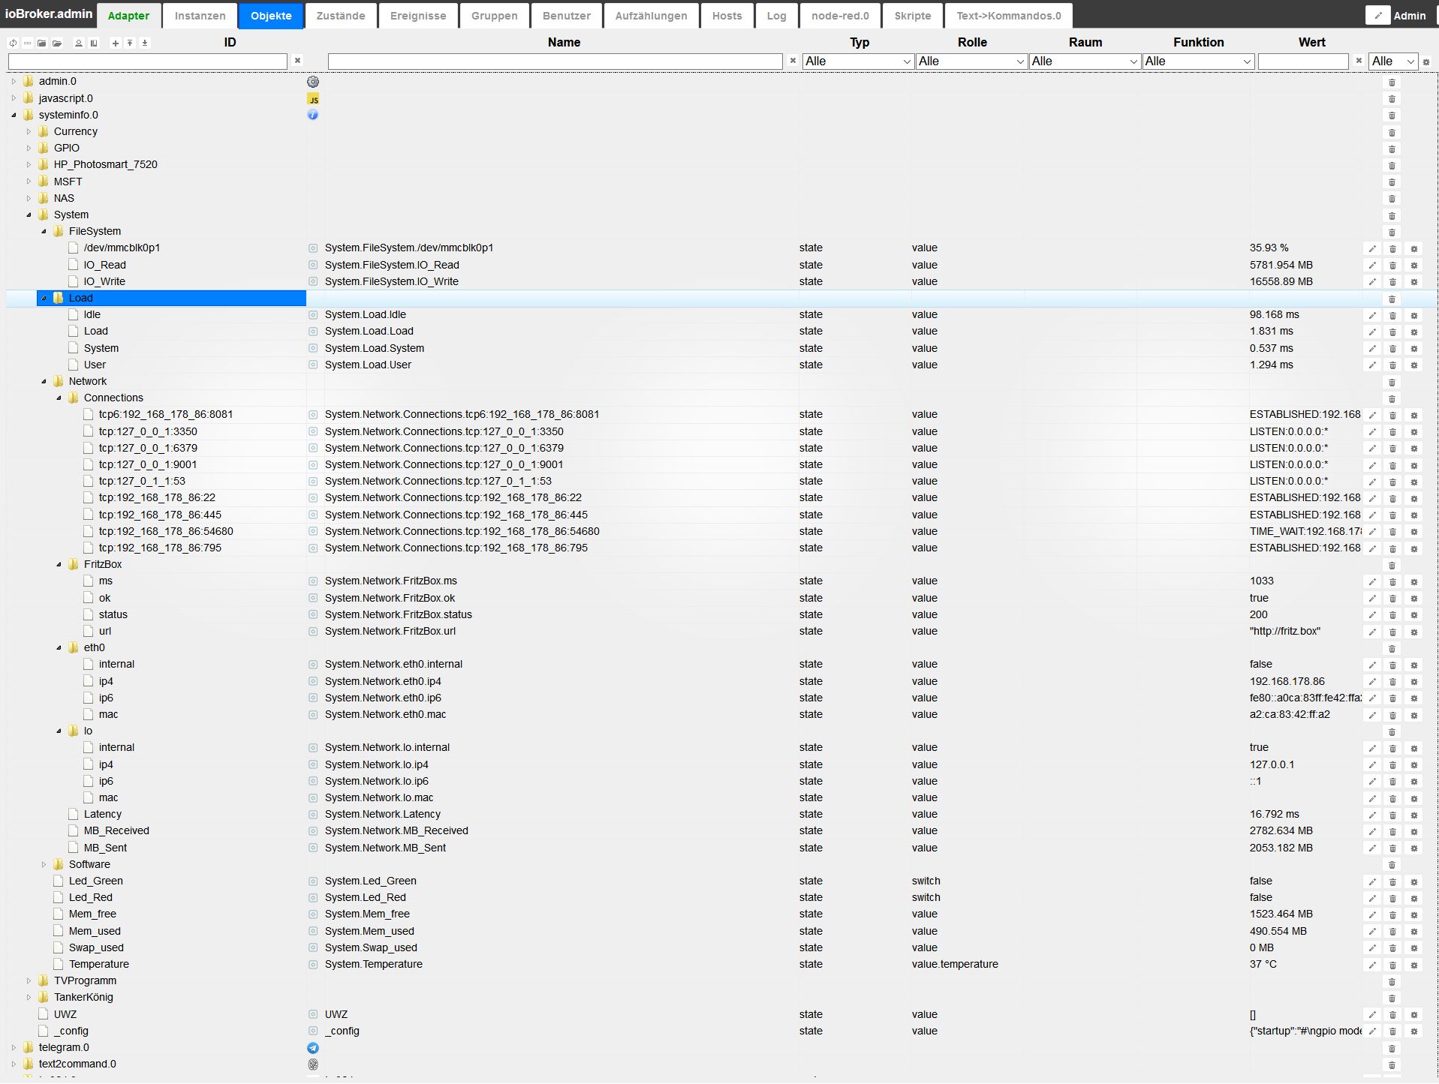Image resolution: width=1439 pixels, height=1084 pixels.
Task: Click the javascript.0 JS adapter icon
Action: [313, 99]
